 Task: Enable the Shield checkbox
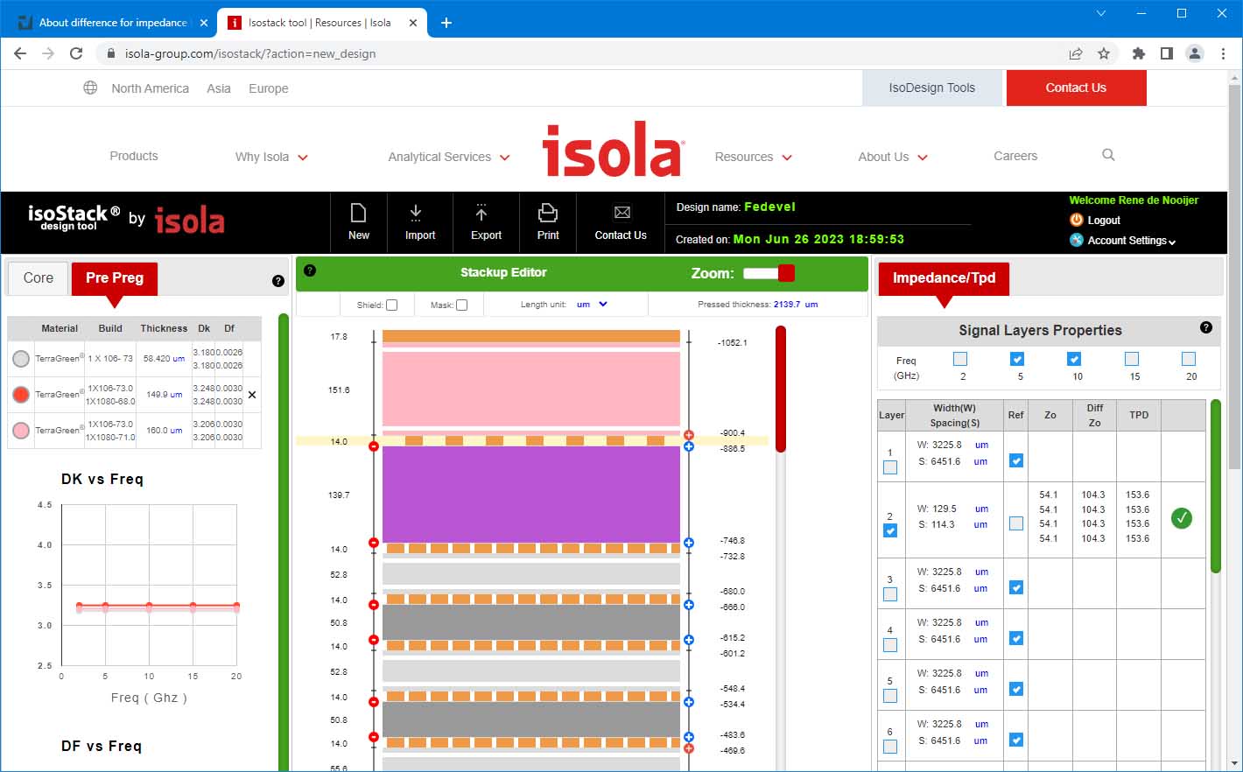[391, 305]
